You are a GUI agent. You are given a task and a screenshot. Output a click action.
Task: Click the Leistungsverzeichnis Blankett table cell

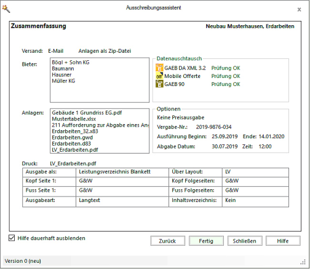122,173
